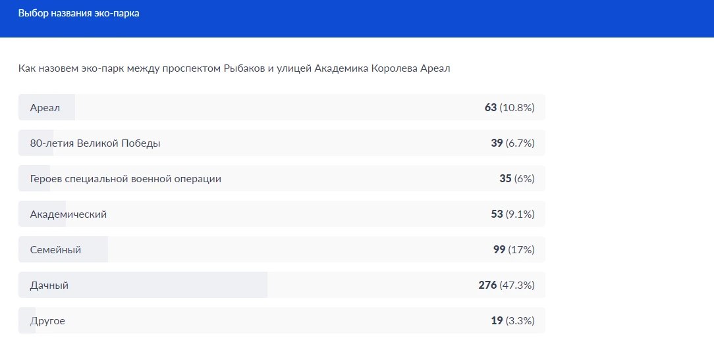Choose the 'Другое' poll option
The height and width of the screenshot is (346, 714).
(47, 321)
